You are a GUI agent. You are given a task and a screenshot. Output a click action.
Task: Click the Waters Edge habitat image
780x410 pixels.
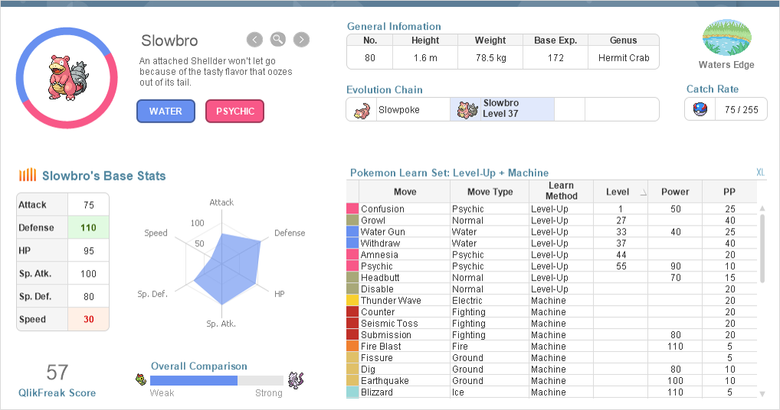pyautogui.click(x=726, y=37)
